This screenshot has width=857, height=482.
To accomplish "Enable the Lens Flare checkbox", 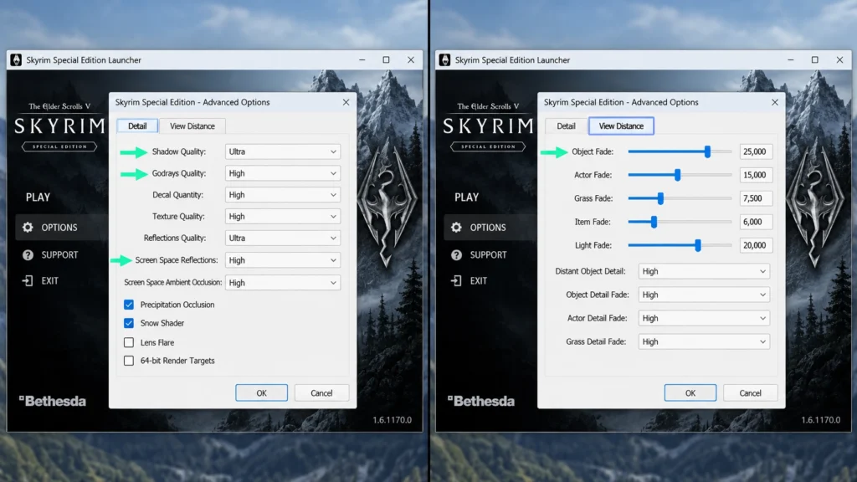I will click(128, 342).
